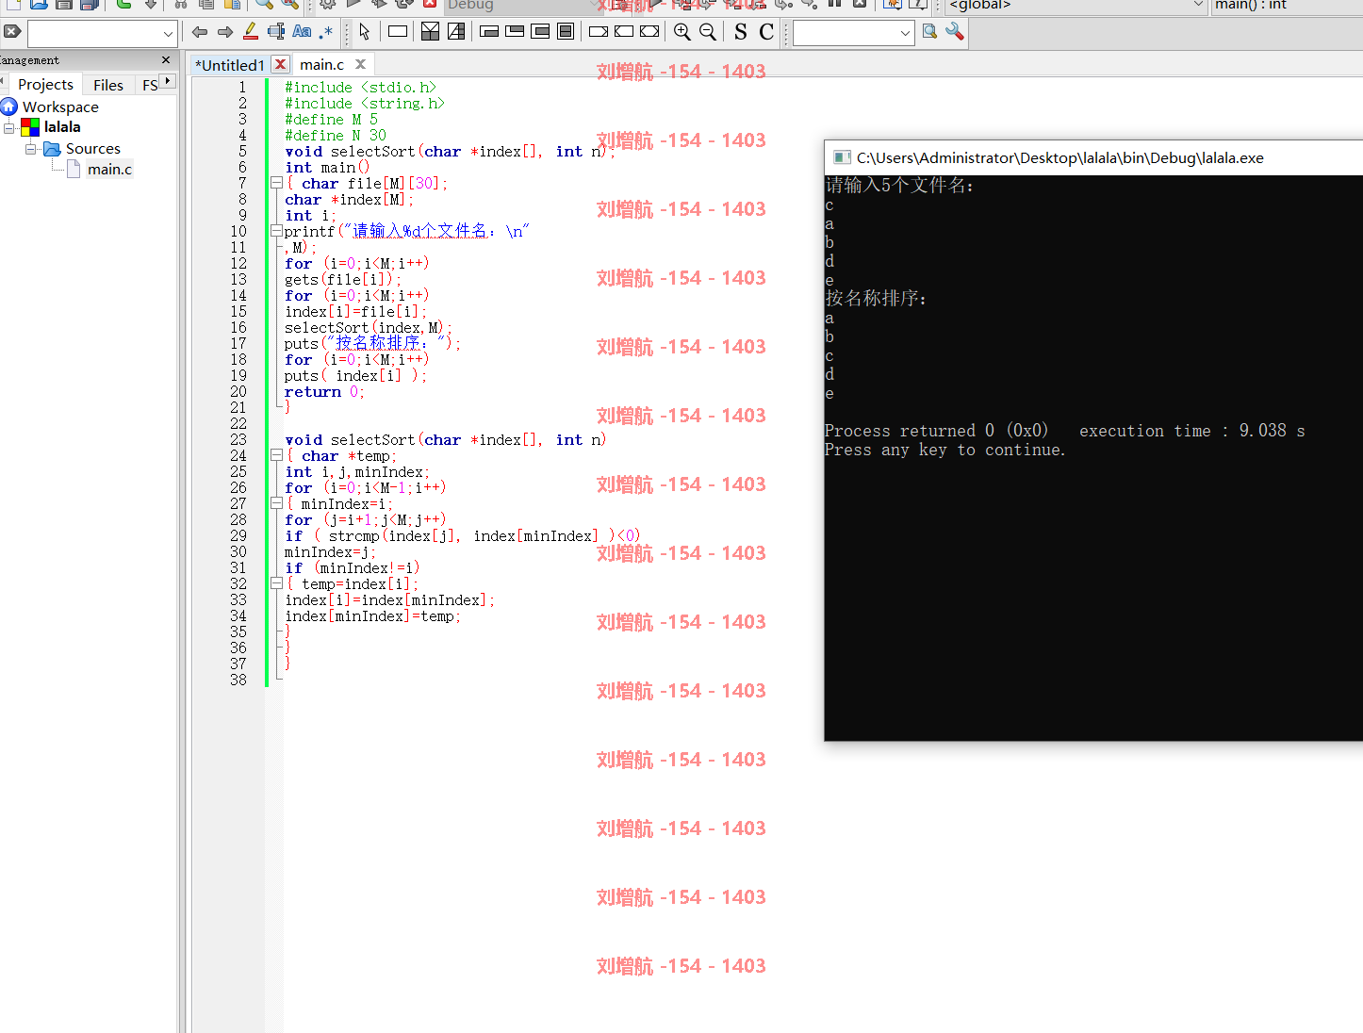Select the first loop-block diagram tool
Viewport: 1363px width, 1033px height.
coord(489,32)
